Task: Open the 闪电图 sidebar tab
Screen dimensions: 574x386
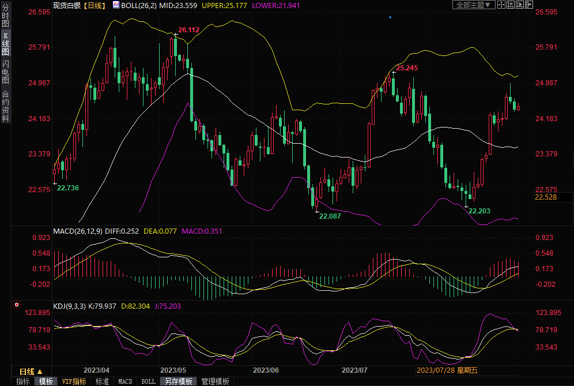Action: (x=5, y=72)
